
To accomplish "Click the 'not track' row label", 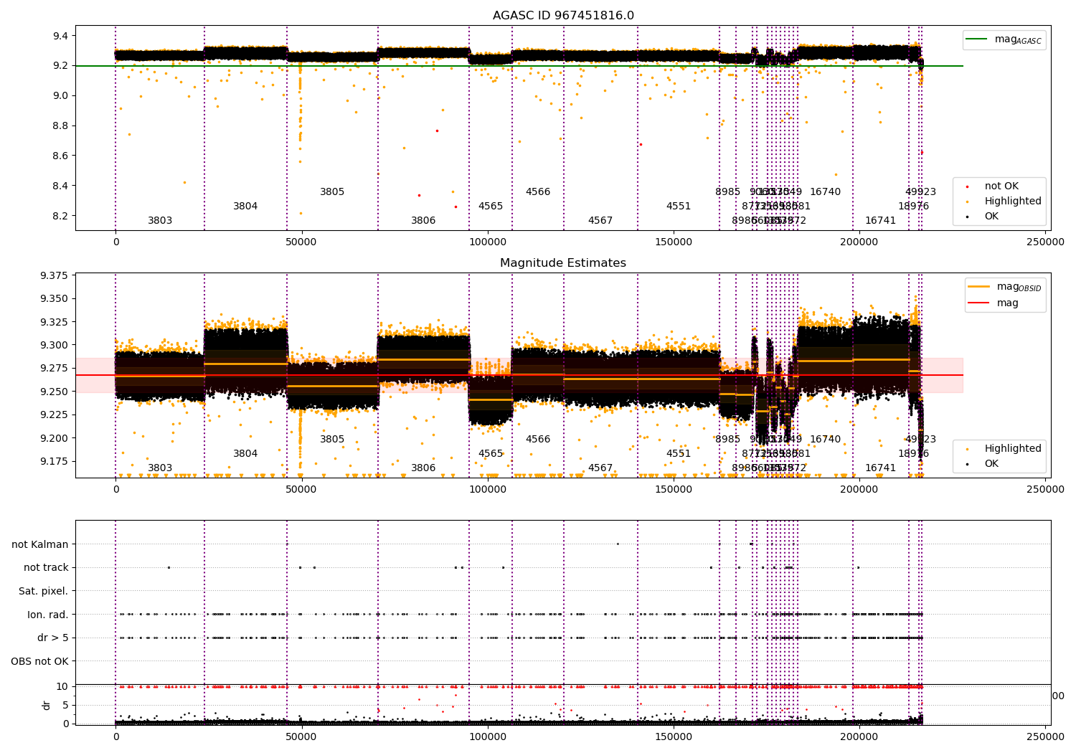I will 46,567.
